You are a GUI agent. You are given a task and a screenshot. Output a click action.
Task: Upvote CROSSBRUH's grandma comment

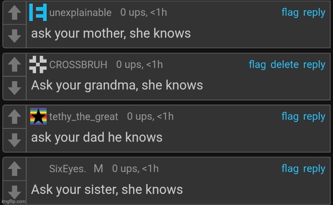(14, 64)
